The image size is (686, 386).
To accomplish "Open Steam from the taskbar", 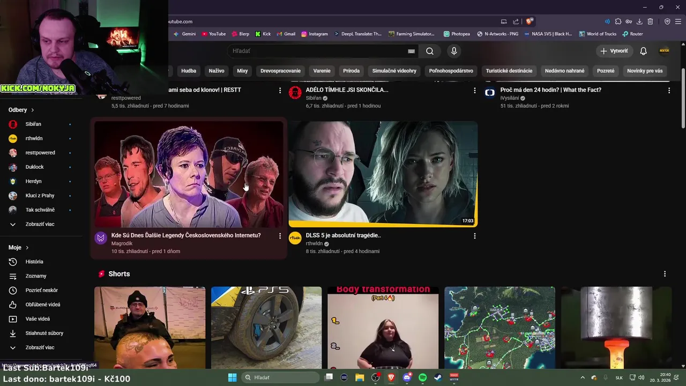I will [438, 377].
